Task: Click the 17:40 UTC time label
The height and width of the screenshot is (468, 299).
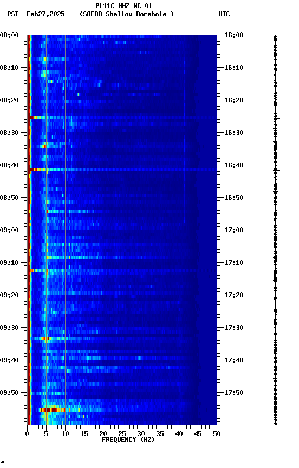Action: pos(233,361)
